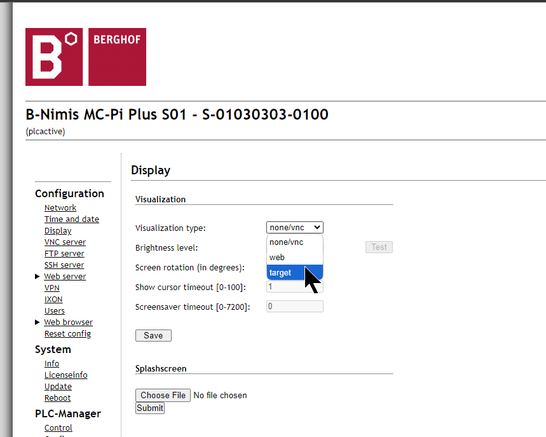546x437 pixels.
Task: Submit the splashscreen file
Action: click(150, 408)
